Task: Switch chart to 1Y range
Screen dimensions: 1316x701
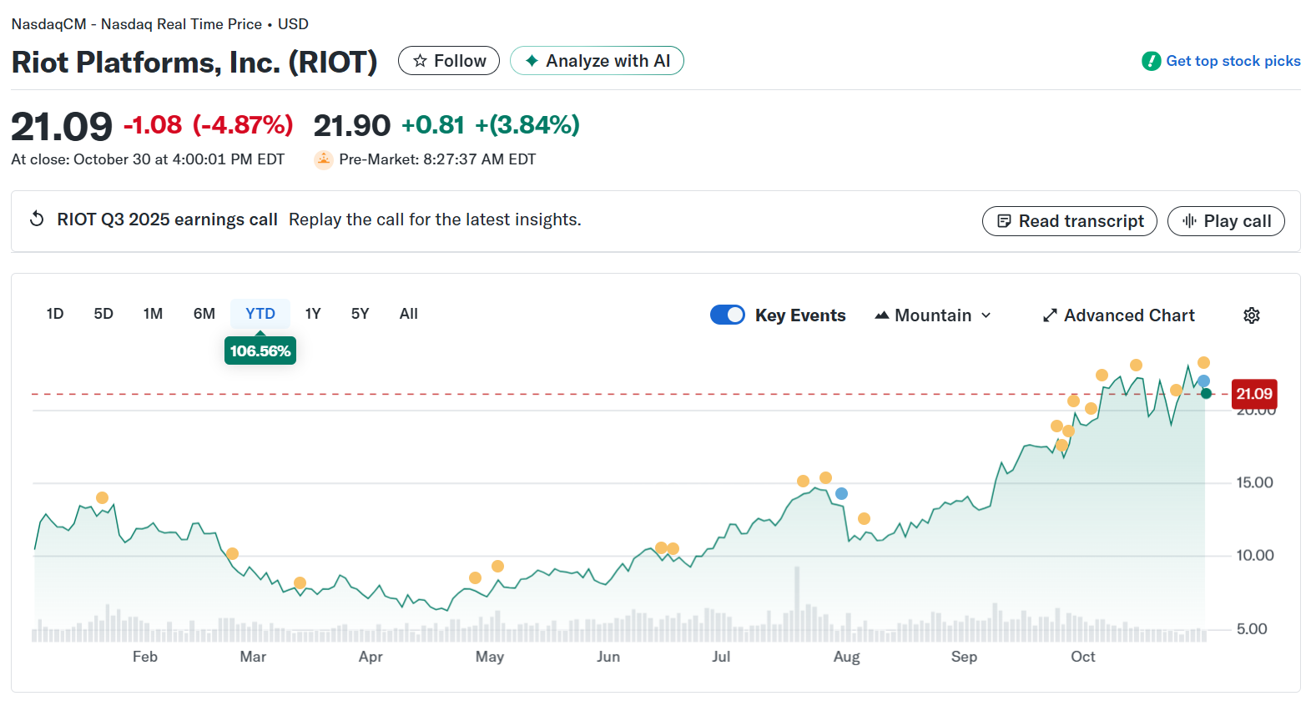Action: [x=313, y=314]
